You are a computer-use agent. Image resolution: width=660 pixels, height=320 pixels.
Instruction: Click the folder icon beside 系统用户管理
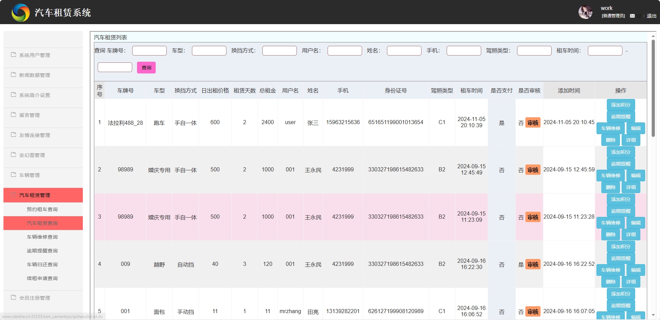[x=13, y=55]
